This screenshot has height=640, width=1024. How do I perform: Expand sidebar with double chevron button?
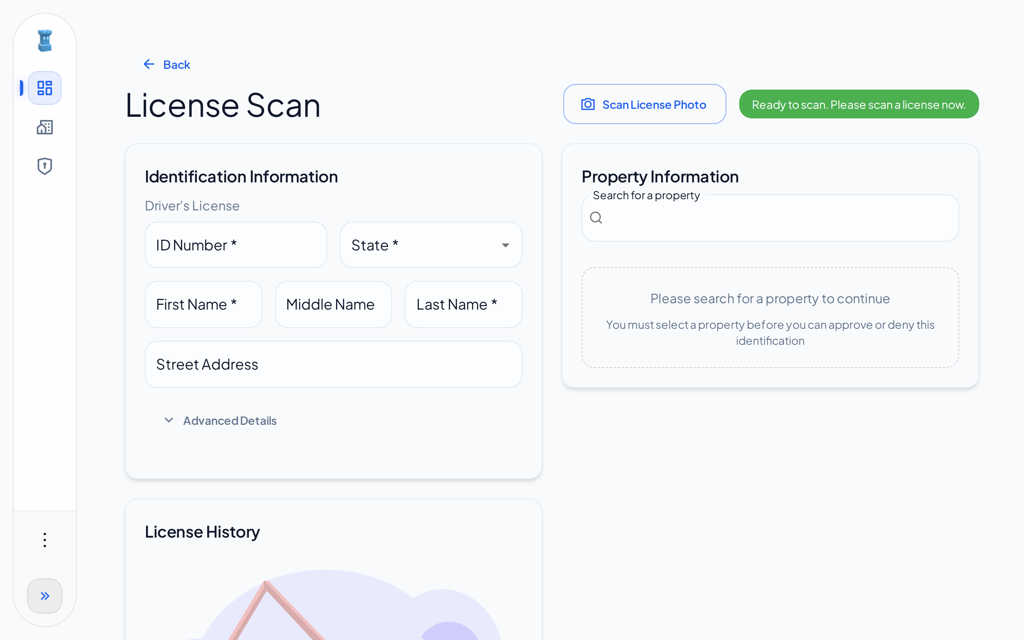tap(45, 596)
